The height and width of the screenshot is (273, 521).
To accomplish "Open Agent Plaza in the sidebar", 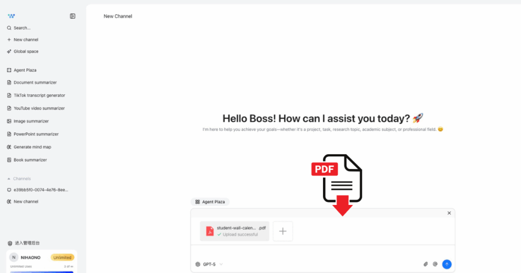I will pyautogui.click(x=24, y=70).
